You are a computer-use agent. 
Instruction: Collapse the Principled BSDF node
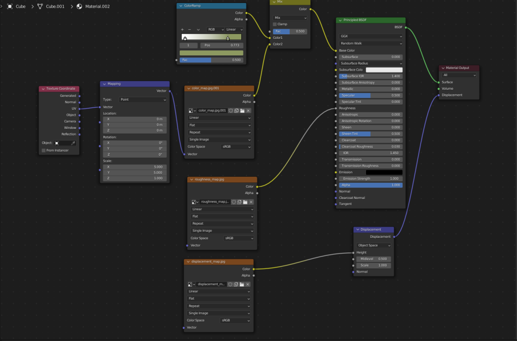click(x=340, y=21)
